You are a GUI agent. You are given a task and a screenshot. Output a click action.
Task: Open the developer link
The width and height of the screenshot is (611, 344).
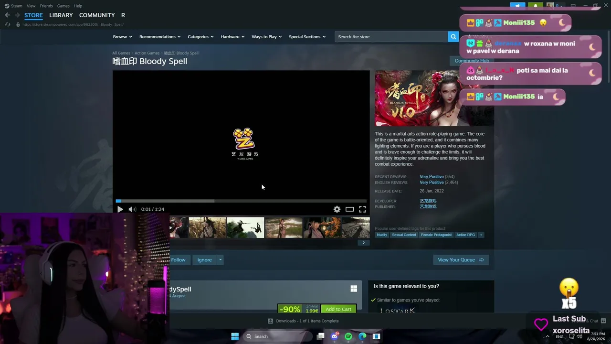coord(428,201)
